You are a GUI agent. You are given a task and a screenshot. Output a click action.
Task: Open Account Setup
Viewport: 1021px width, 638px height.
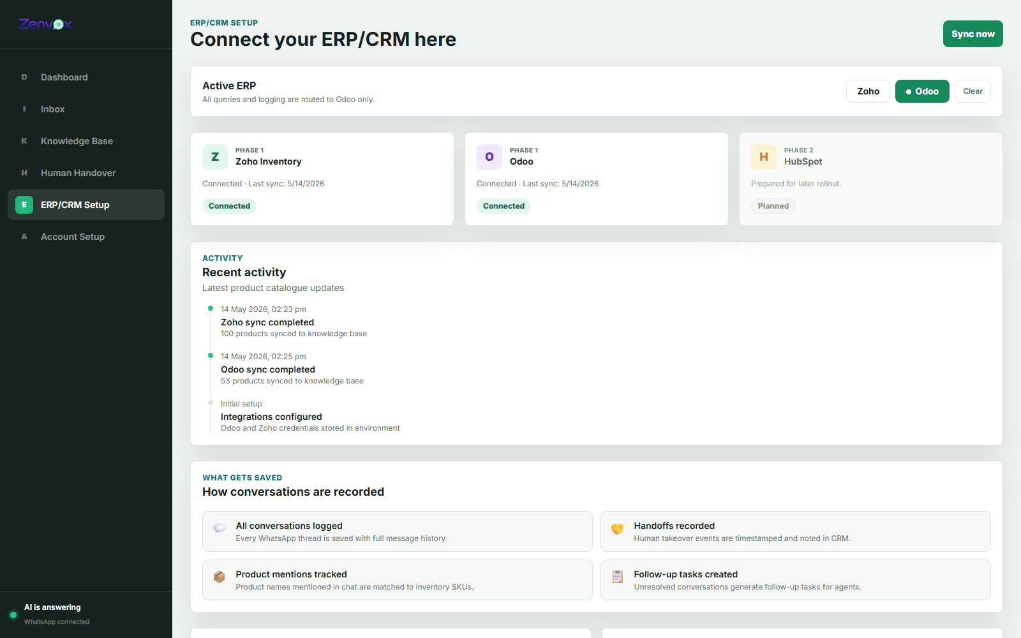point(86,237)
